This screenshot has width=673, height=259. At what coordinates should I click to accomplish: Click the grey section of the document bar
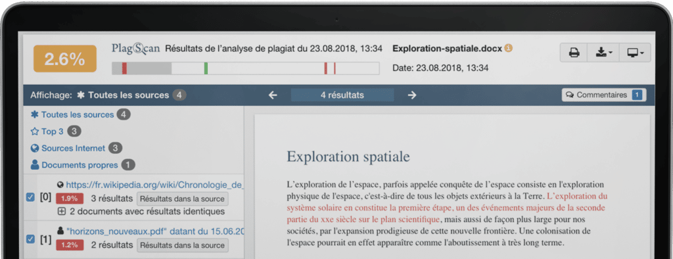point(149,68)
